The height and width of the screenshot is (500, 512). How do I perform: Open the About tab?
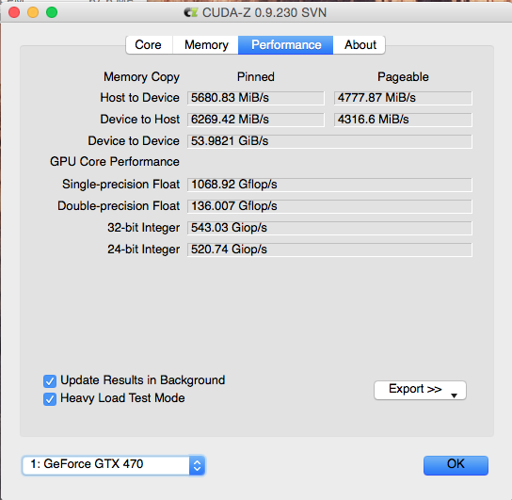pyautogui.click(x=360, y=45)
